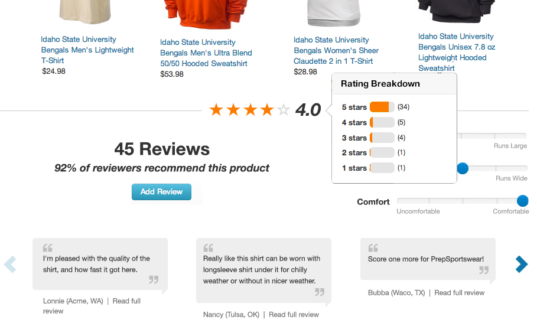Screen dimensions: 537x329
Task: Open the Women's Sheer Claudette T-Shirt link
Action: [336, 50]
